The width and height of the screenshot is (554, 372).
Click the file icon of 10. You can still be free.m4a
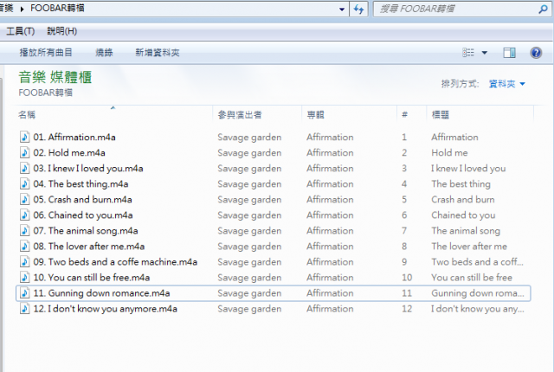point(24,278)
